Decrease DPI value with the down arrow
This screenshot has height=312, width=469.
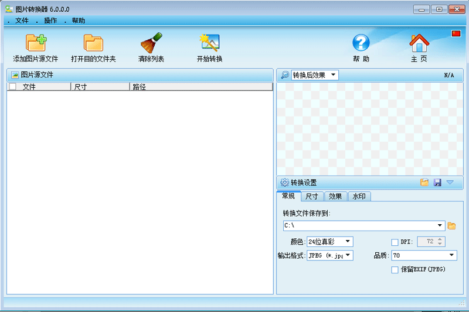(440, 244)
